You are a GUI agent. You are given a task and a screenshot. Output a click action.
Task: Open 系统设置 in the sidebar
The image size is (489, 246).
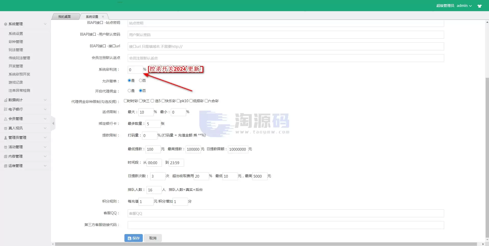tap(16, 34)
